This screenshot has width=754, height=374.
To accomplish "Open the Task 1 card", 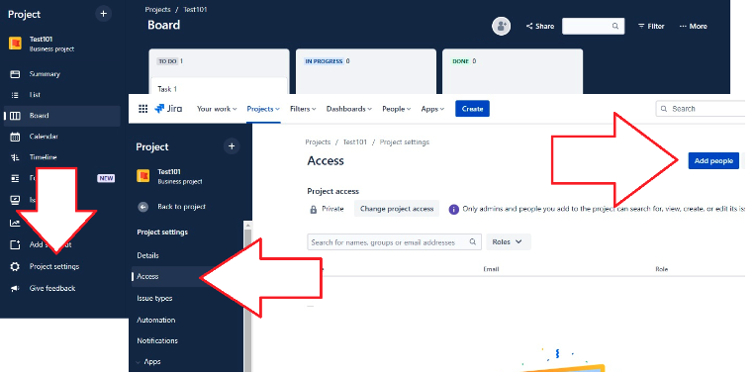I will 220,86.
